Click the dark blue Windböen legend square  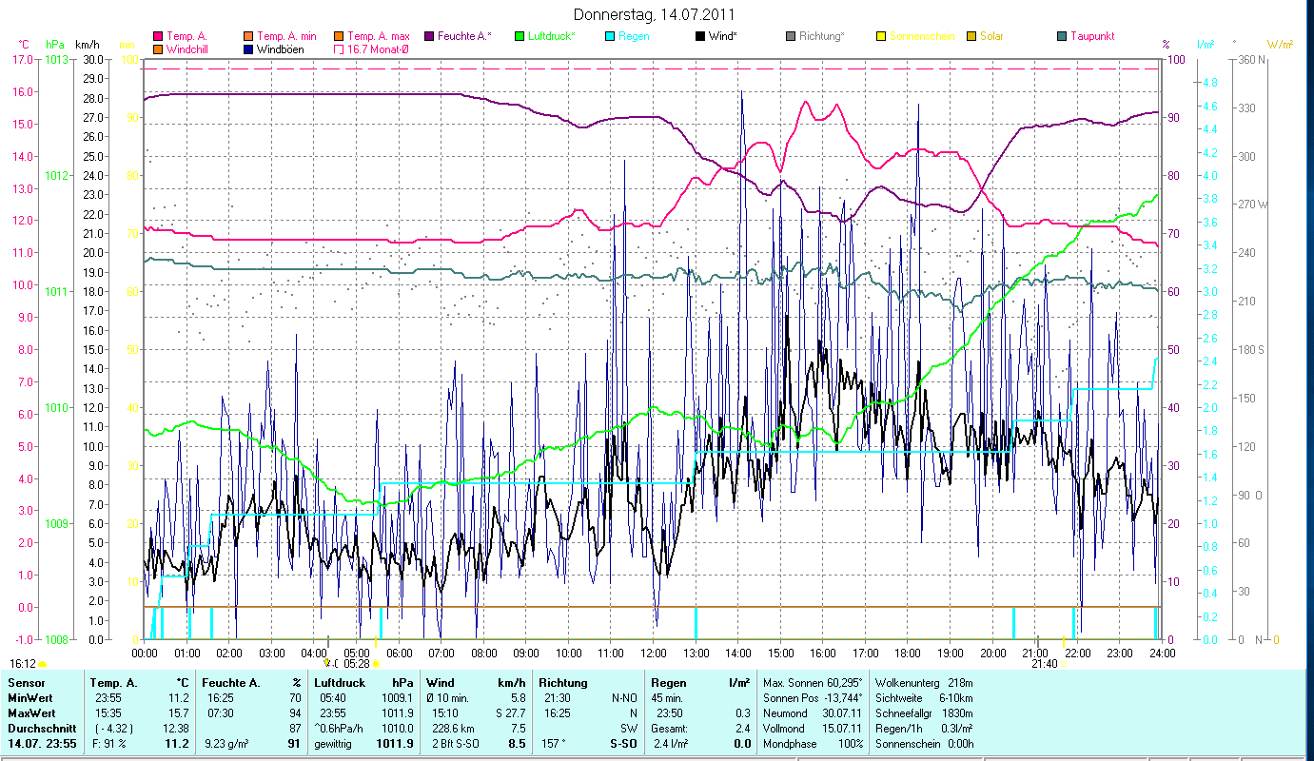pyautogui.click(x=249, y=49)
